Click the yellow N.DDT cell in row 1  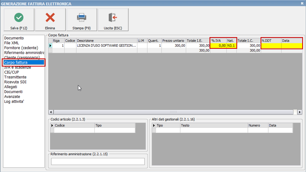271,45
